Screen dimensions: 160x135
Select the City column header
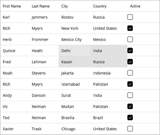(x=64, y=6)
